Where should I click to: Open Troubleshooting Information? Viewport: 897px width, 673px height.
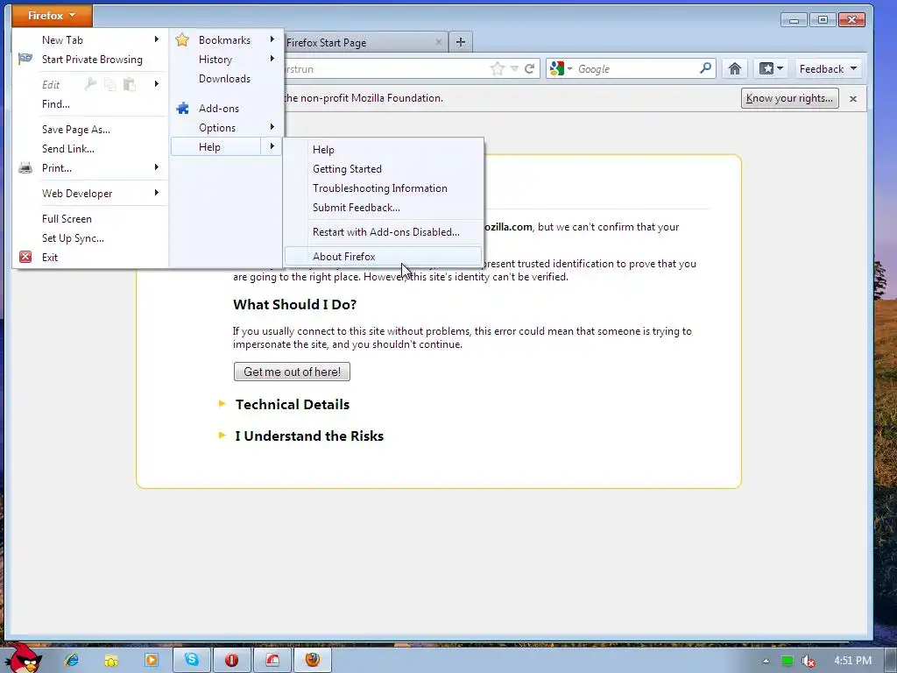(x=380, y=188)
